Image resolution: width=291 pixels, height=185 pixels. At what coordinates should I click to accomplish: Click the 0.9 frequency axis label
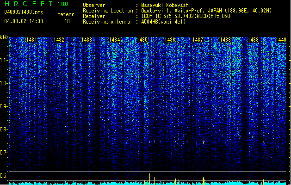coord(4,106)
